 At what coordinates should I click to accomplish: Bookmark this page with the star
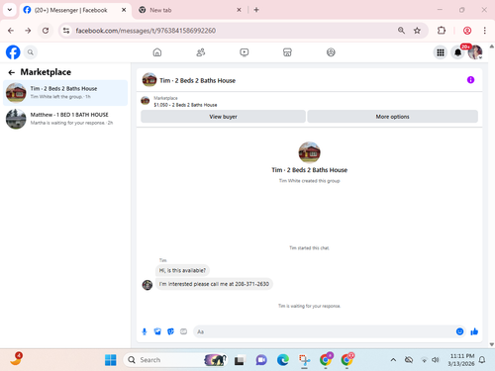tap(417, 31)
